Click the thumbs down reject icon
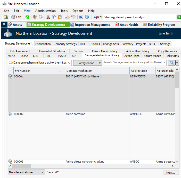 (x=73, y=17)
